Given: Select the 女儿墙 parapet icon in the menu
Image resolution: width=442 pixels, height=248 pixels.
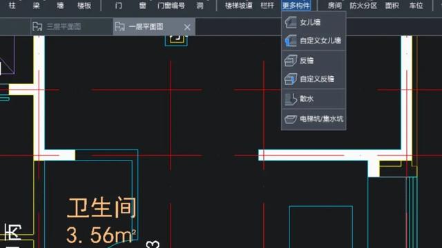Looking at the screenshot, I should 290,22.
